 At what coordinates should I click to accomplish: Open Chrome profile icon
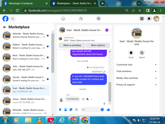pos(154,11)
